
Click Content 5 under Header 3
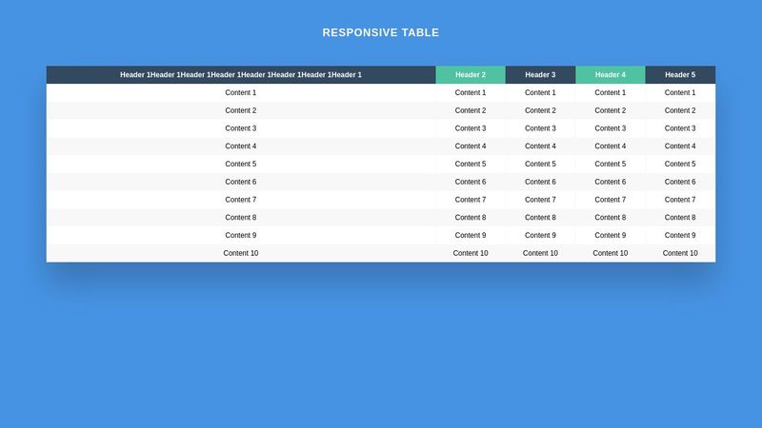[540, 165]
